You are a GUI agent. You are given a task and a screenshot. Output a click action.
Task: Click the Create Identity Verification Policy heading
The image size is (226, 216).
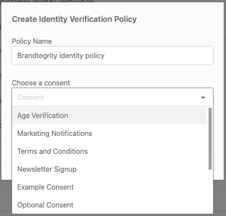pos(74,19)
